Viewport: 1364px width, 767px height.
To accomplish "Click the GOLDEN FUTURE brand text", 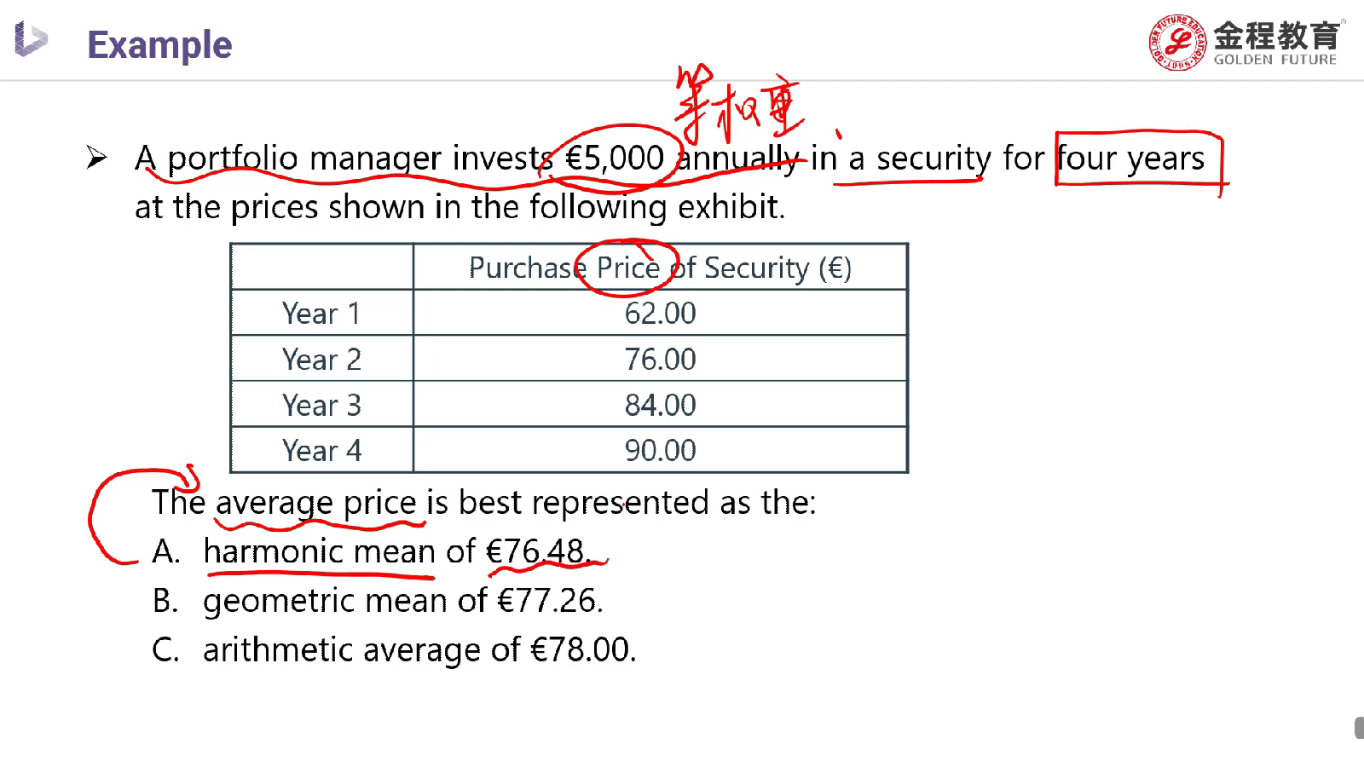I will click(x=1274, y=60).
